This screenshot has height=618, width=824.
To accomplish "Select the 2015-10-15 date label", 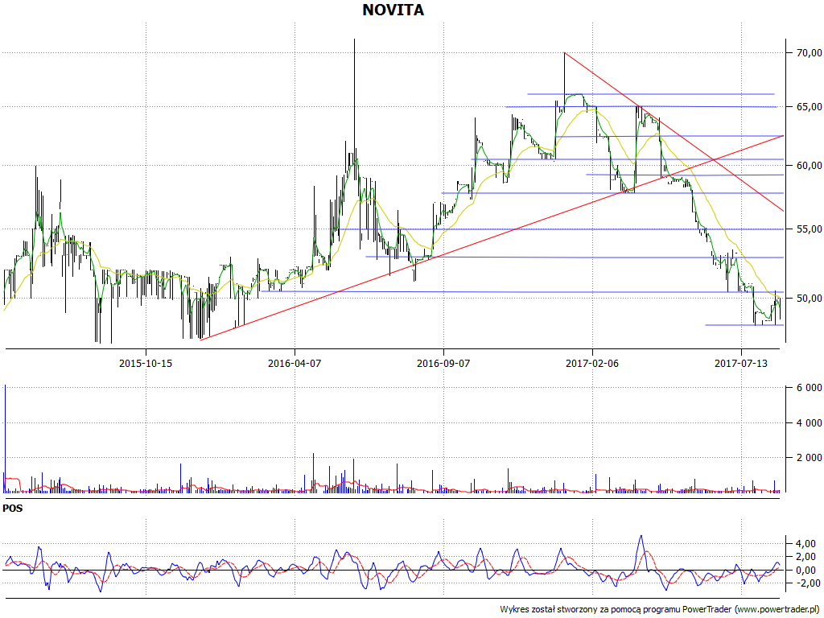I will point(146,363).
